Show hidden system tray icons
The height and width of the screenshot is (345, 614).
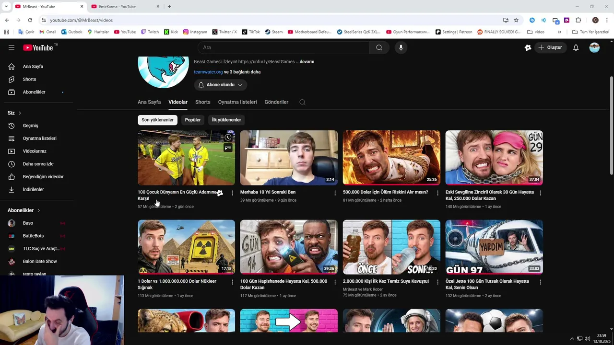pyautogui.click(x=572, y=339)
